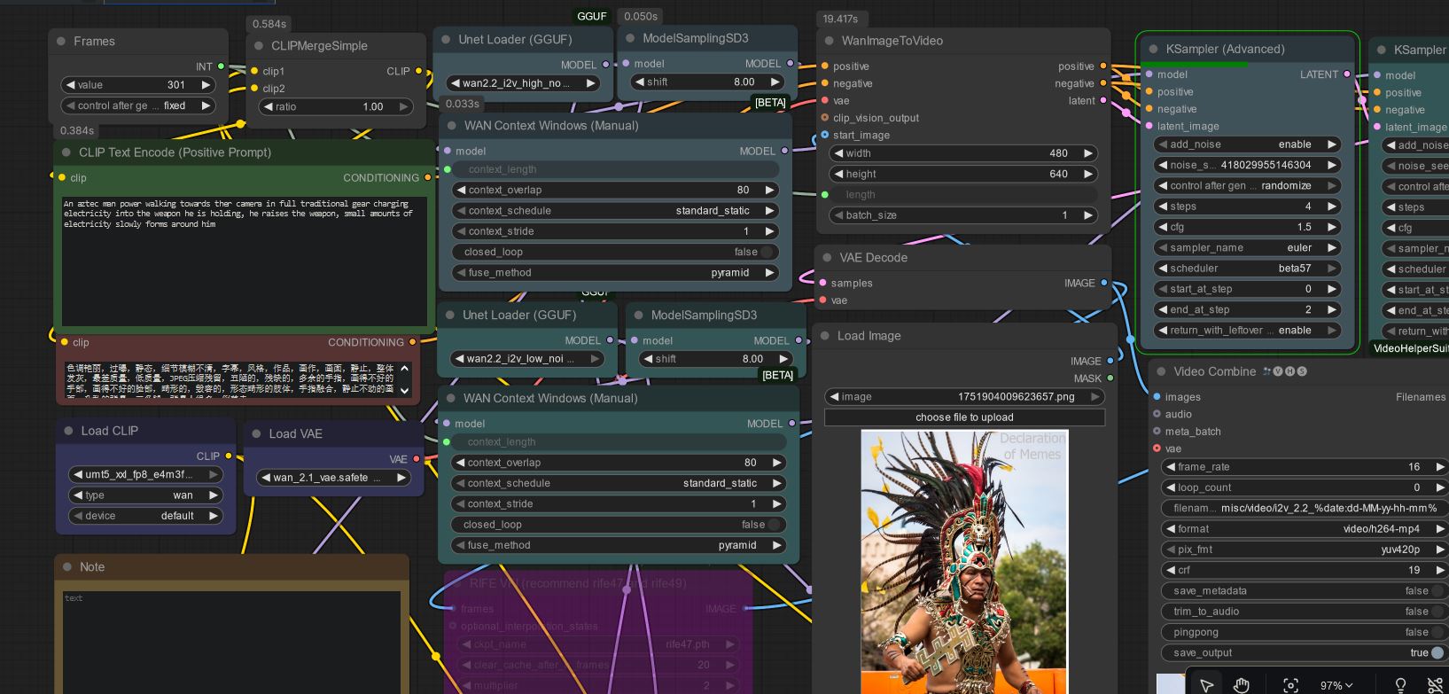Activate the hand pan tool
This screenshot has height=694, width=1449.
(x=1242, y=684)
